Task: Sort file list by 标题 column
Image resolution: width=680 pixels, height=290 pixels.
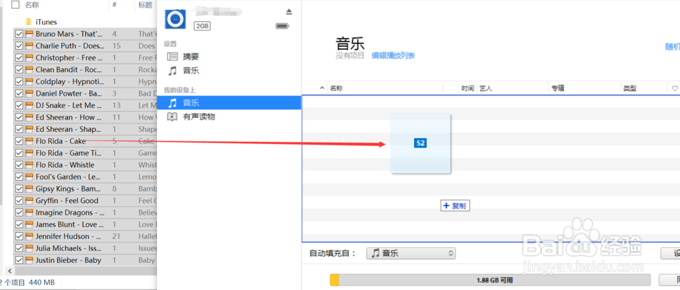Action: pyautogui.click(x=146, y=5)
